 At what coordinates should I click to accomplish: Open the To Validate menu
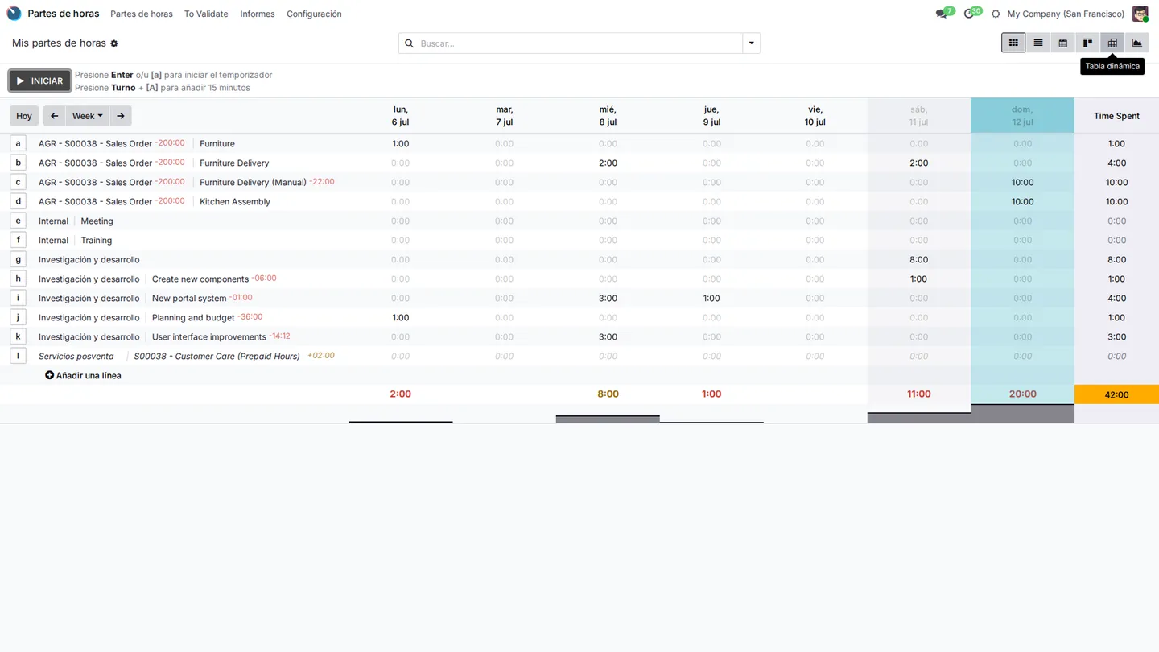[x=206, y=14]
